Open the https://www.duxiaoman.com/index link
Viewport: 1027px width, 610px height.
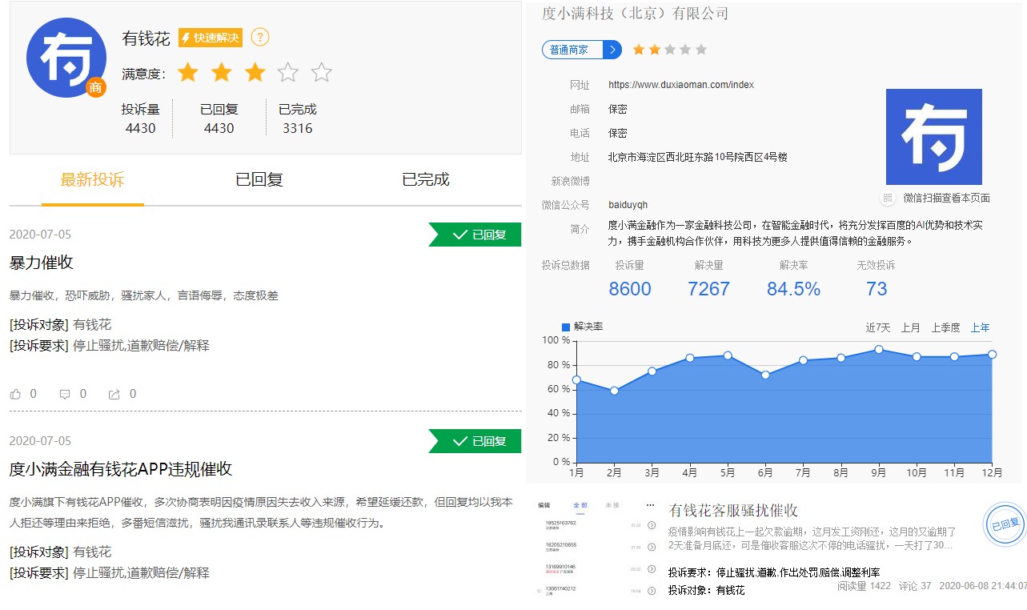pyautogui.click(x=681, y=85)
